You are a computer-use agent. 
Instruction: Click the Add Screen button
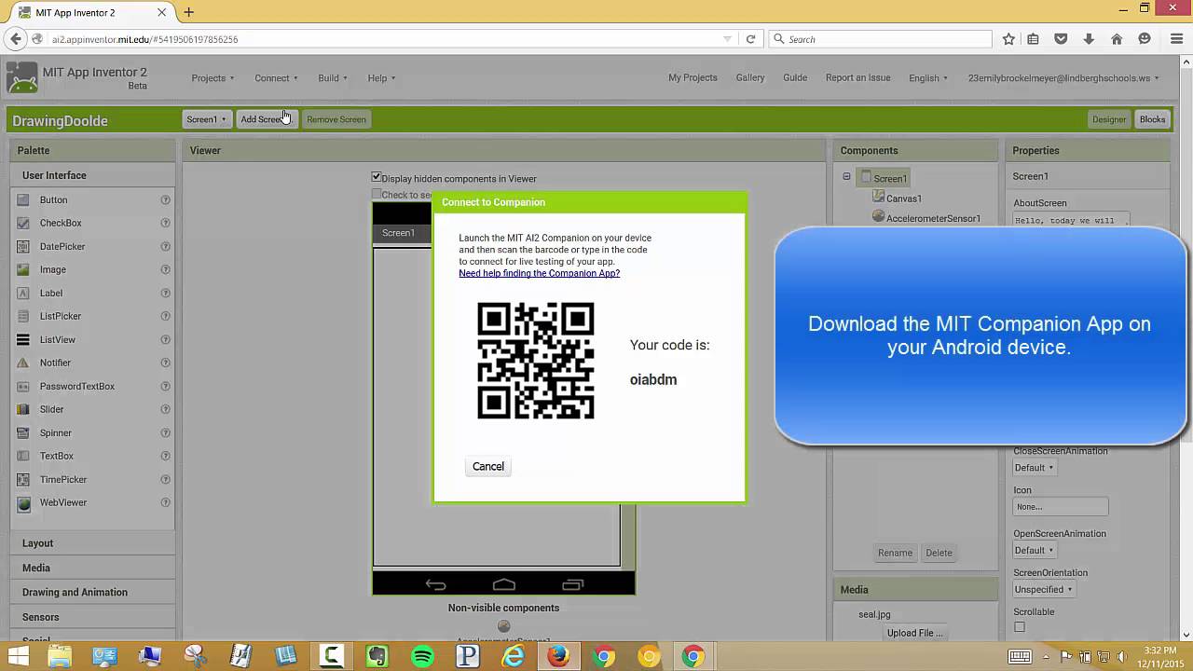266,119
